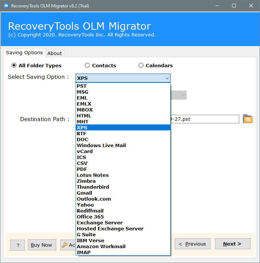Open help with the ? button
Viewport: 260px width, 263px height.
click(18, 245)
